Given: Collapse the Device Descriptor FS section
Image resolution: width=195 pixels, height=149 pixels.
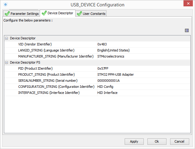Looking at the screenshot, I should click(x=6, y=62).
